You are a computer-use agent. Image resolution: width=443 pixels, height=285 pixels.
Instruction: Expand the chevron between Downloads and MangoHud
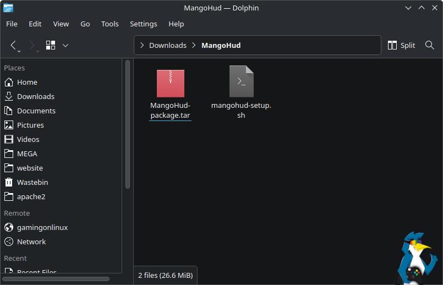(194, 45)
